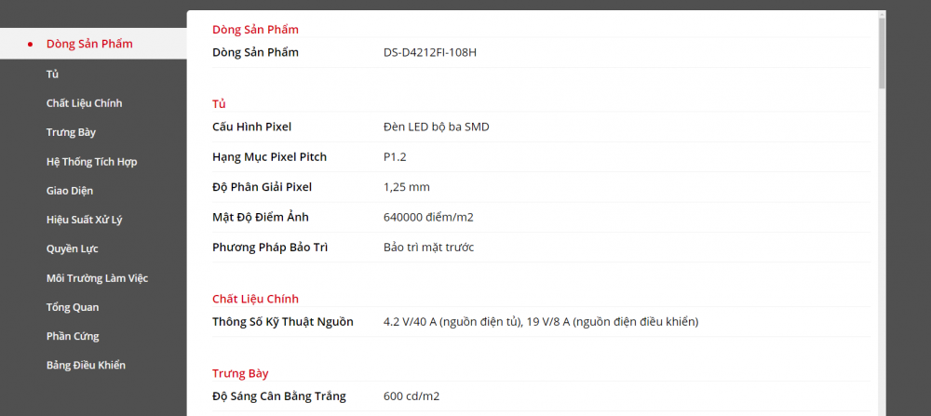Jump to Bảng Điều Khiển section
The height and width of the screenshot is (416, 931).
[86, 365]
